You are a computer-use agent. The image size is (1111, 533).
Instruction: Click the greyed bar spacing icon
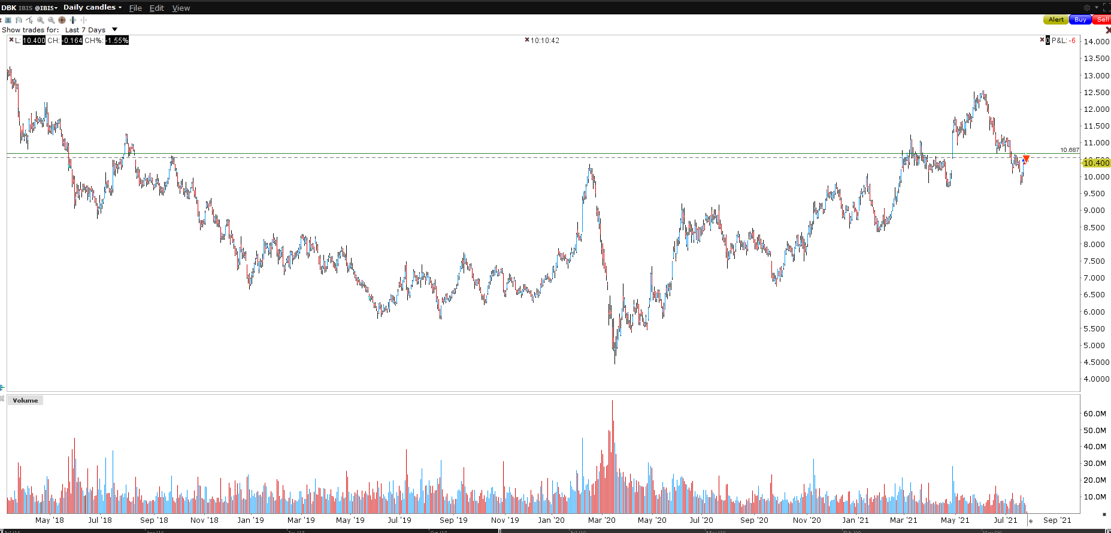coord(84,20)
